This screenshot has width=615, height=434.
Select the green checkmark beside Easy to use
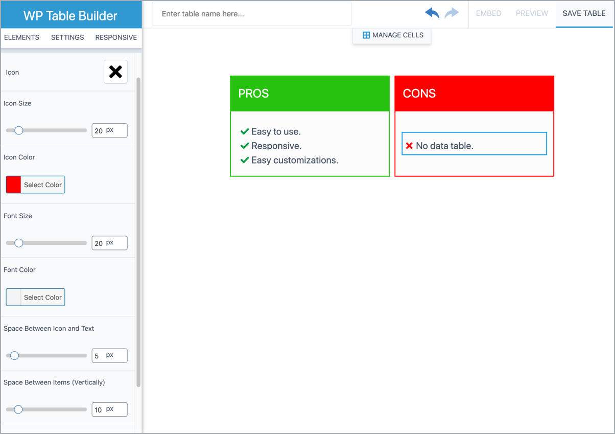245,131
